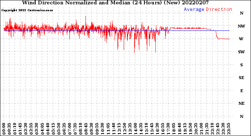Click the 21:35 time label
Image resolution: width=251 pixels, height=136 pixels.
click(207, 129)
